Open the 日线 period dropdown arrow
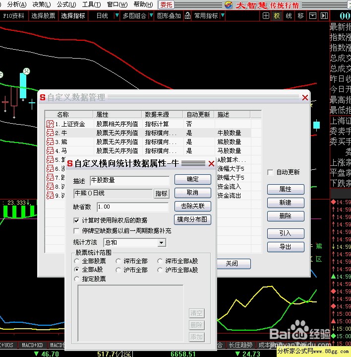 pyautogui.click(x=117, y=15)
